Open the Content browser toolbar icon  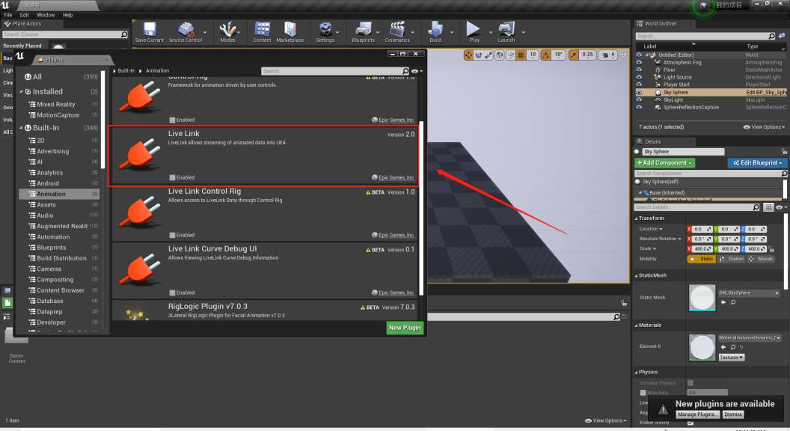tap(262, 29)
